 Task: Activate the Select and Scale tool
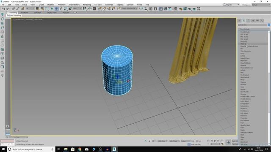66,8
